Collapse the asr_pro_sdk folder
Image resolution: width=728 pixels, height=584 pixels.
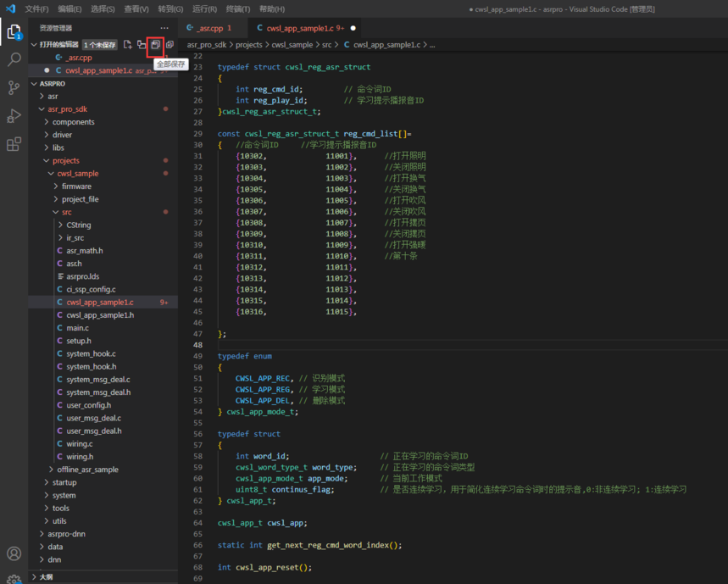42,109
